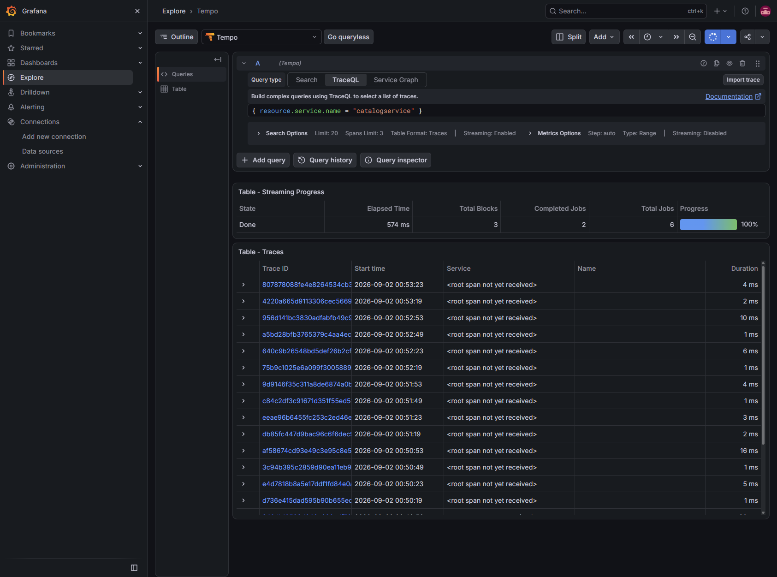Select the Search query type
Screen dimensions: 777x577
click(307, 80)
